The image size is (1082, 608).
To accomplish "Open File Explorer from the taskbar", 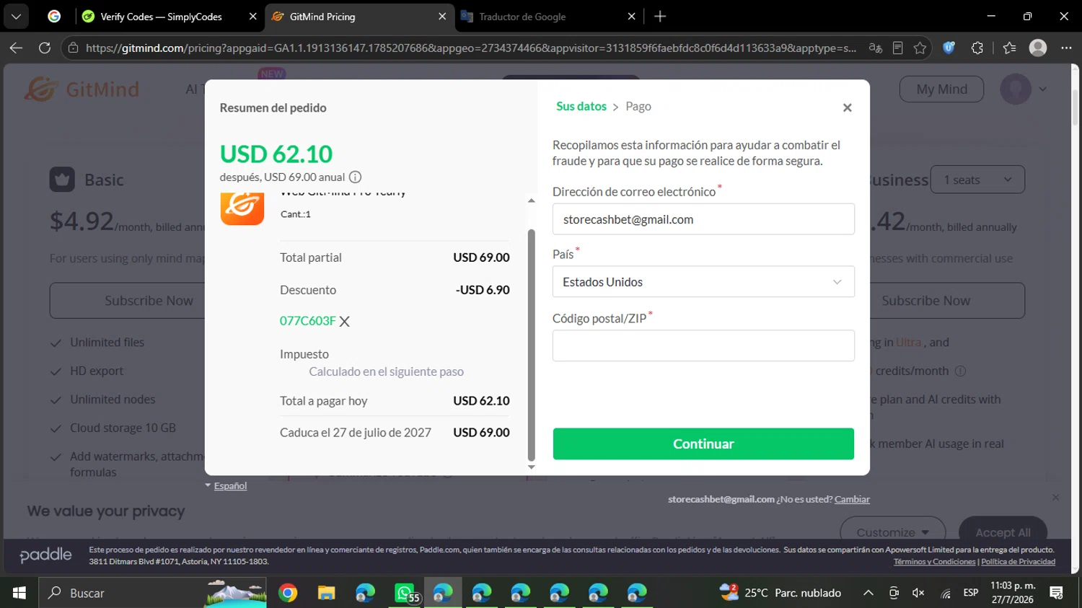I will coord(327,593).
